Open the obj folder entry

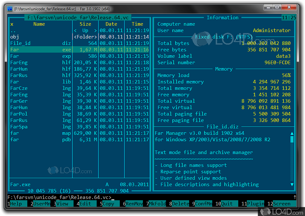tap(15, 37)
